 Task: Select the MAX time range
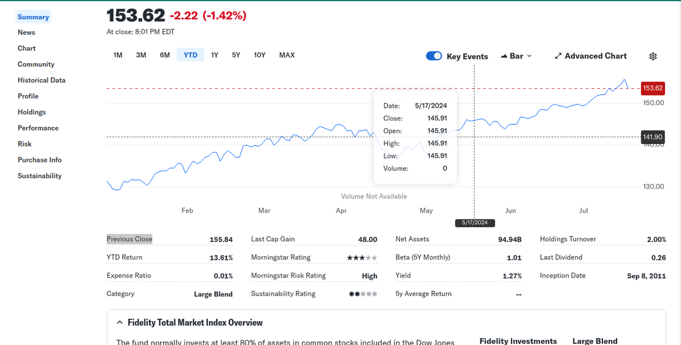287,55
